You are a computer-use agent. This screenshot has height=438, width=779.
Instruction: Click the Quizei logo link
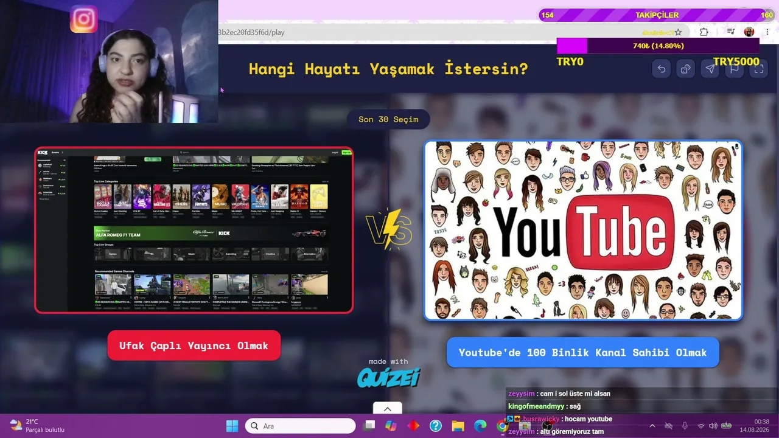pos(388,378)
